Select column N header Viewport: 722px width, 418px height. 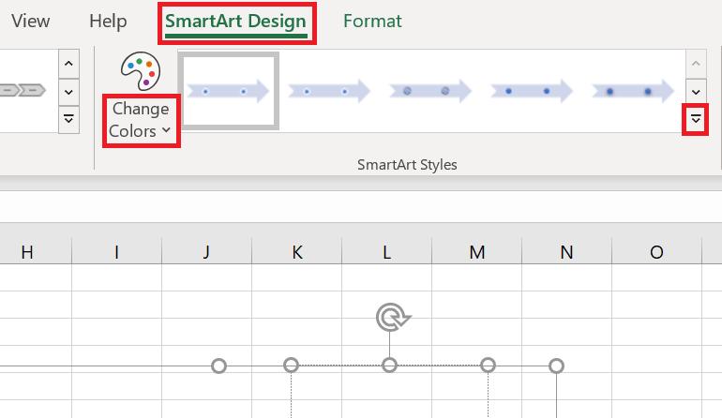567,252
